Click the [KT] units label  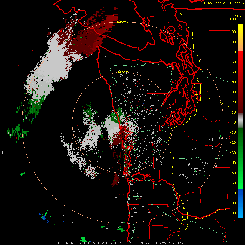pyautogui.click(x=232, y=19)
